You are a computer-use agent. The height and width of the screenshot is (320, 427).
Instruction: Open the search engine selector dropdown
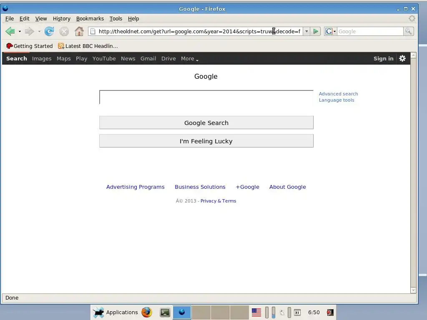point(331,31)
